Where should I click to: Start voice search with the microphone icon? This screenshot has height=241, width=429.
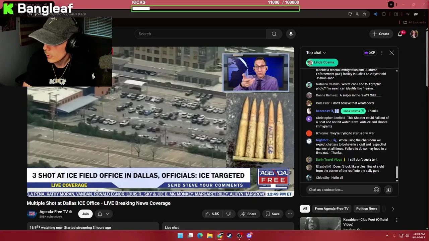coord(291,34)
